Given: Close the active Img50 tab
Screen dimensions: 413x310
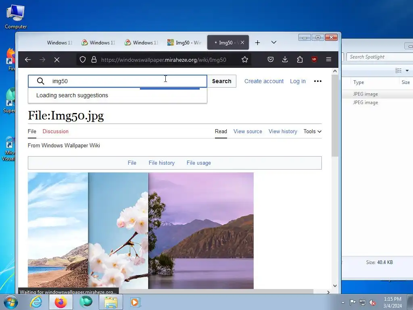Looking at the screenshot, I should point(242,42).
